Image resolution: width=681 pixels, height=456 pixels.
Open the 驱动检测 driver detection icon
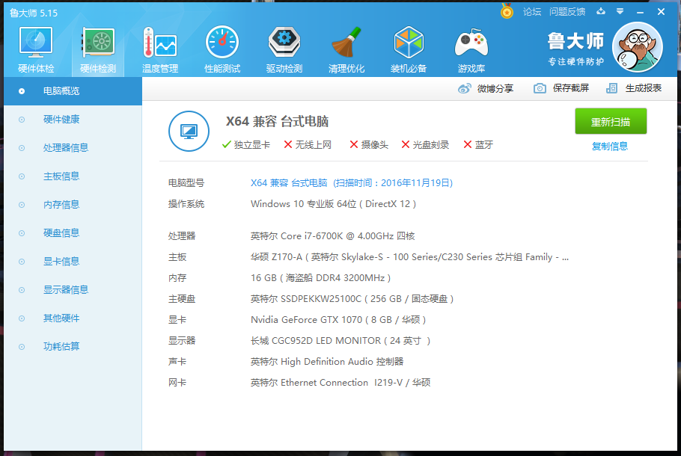pos(284,50)
